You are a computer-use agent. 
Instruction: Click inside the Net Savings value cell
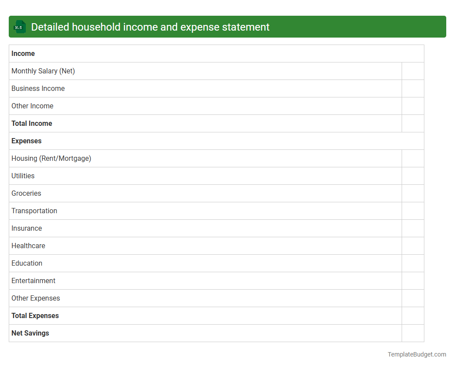coord(413,333)
